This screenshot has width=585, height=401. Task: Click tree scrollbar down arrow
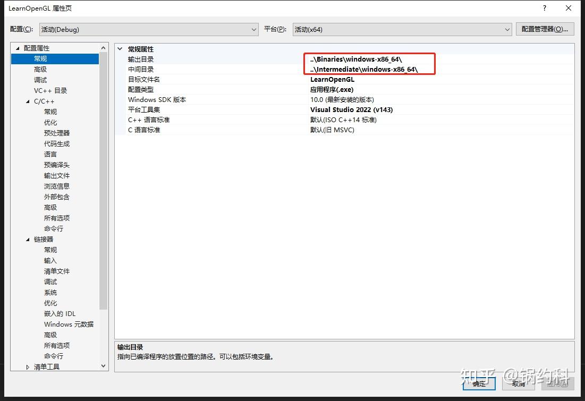(104, 366)
